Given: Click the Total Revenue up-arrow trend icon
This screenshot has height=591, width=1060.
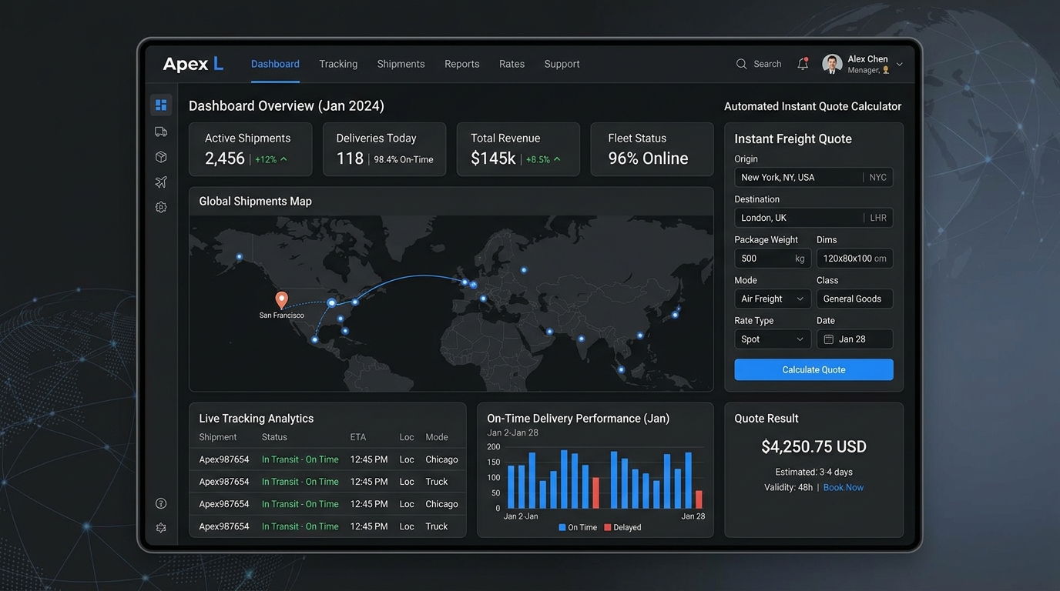Looking at the screenshot, I should 557,159.
